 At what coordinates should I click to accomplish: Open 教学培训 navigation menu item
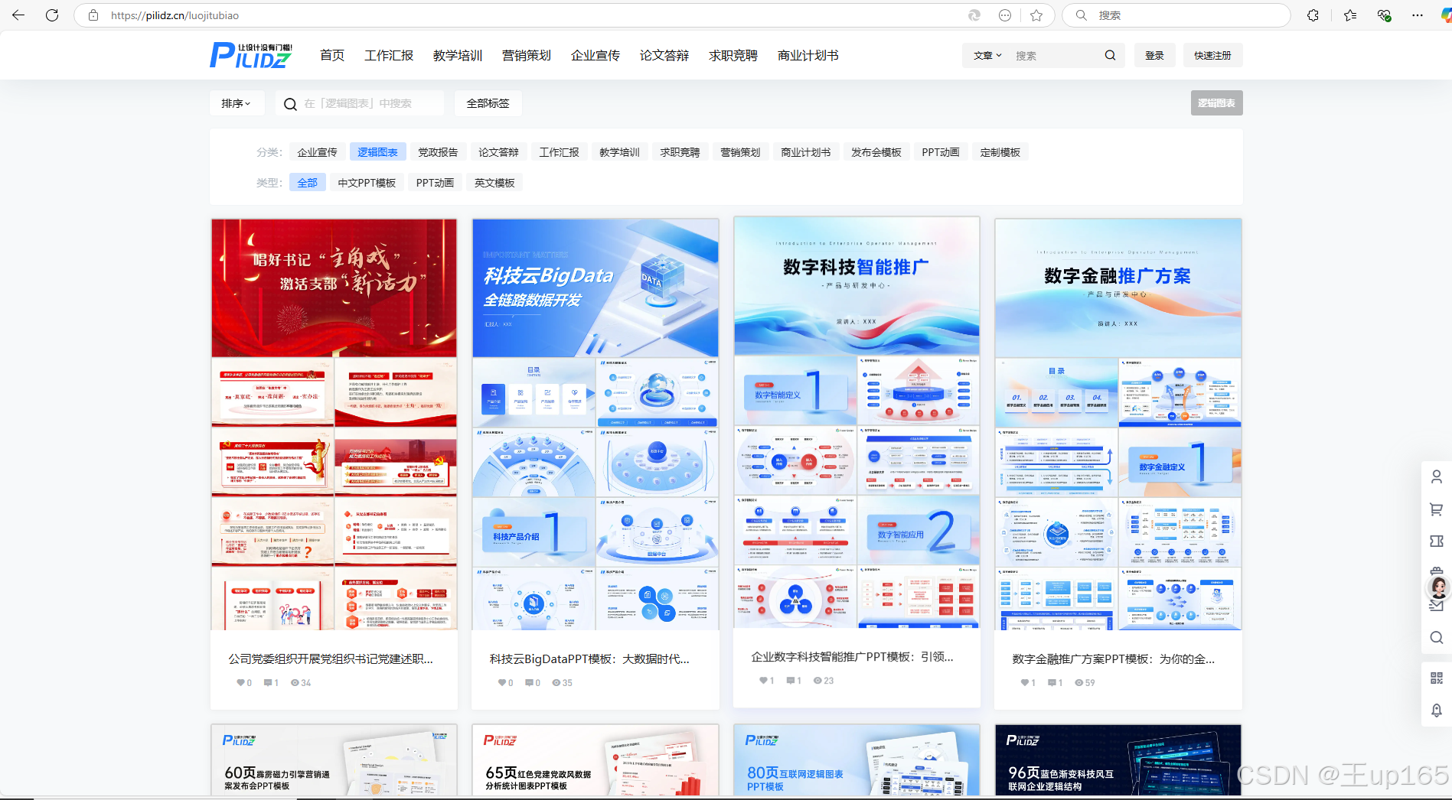pyautogui.click(x=458, y=55)
